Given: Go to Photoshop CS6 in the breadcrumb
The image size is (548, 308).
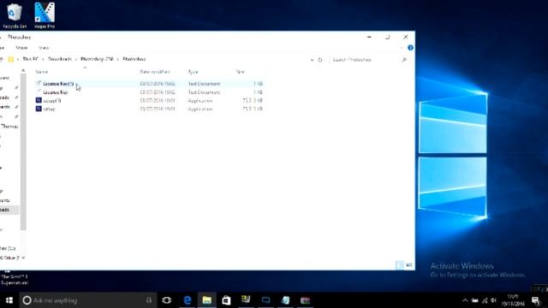Looking at the screenshot, I should click(x=97, y=59).
